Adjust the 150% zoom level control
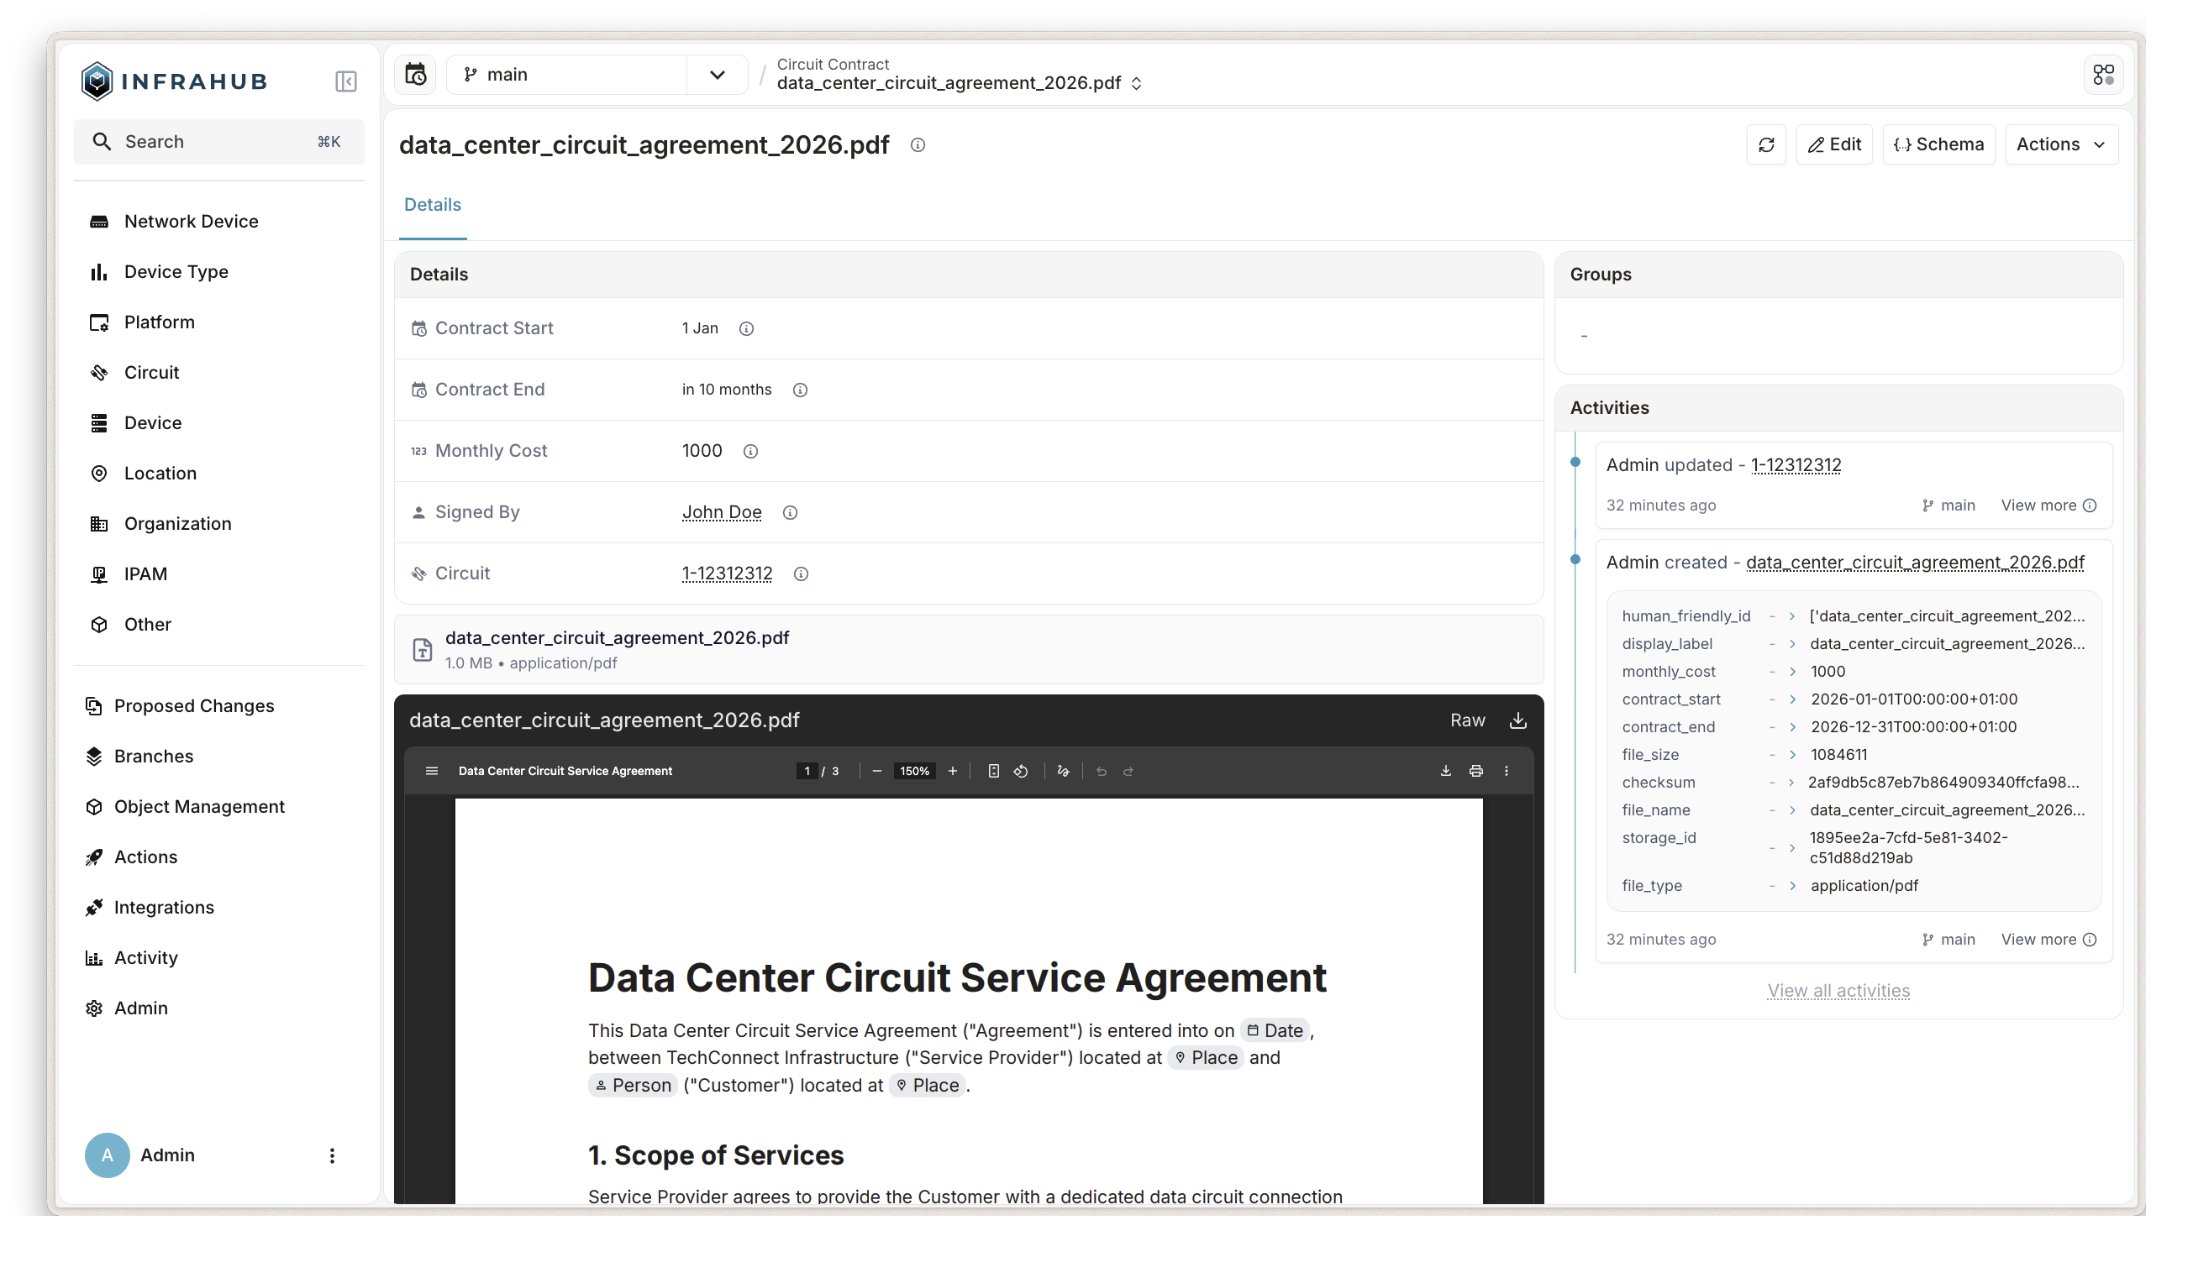 pos(914,770)
